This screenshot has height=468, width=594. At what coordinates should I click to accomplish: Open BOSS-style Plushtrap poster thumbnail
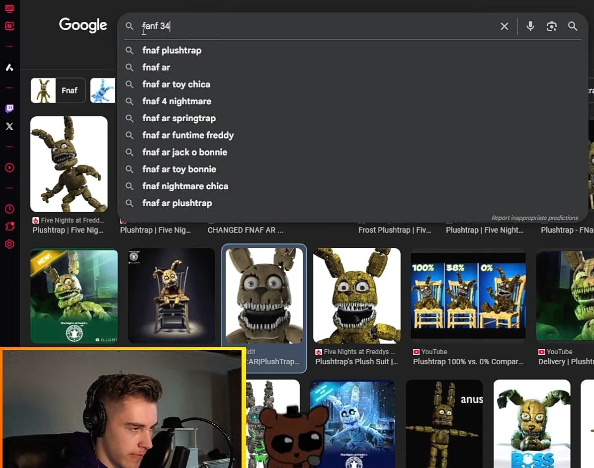point(532,424)
